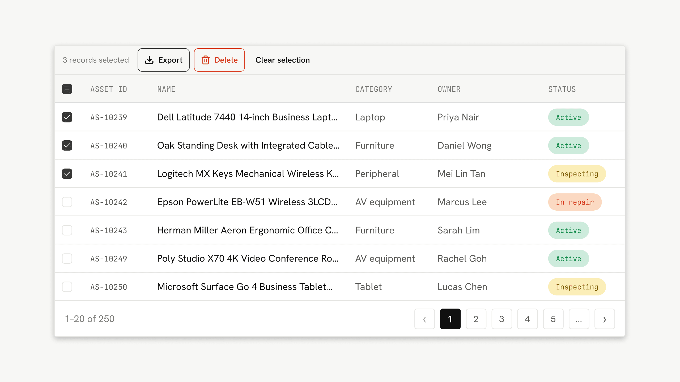This screenshot has width=680, height=382.
Task: Click the Category column header
Action: click(x=374, y=89)
